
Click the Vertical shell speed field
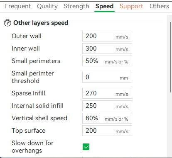[107, 118]
